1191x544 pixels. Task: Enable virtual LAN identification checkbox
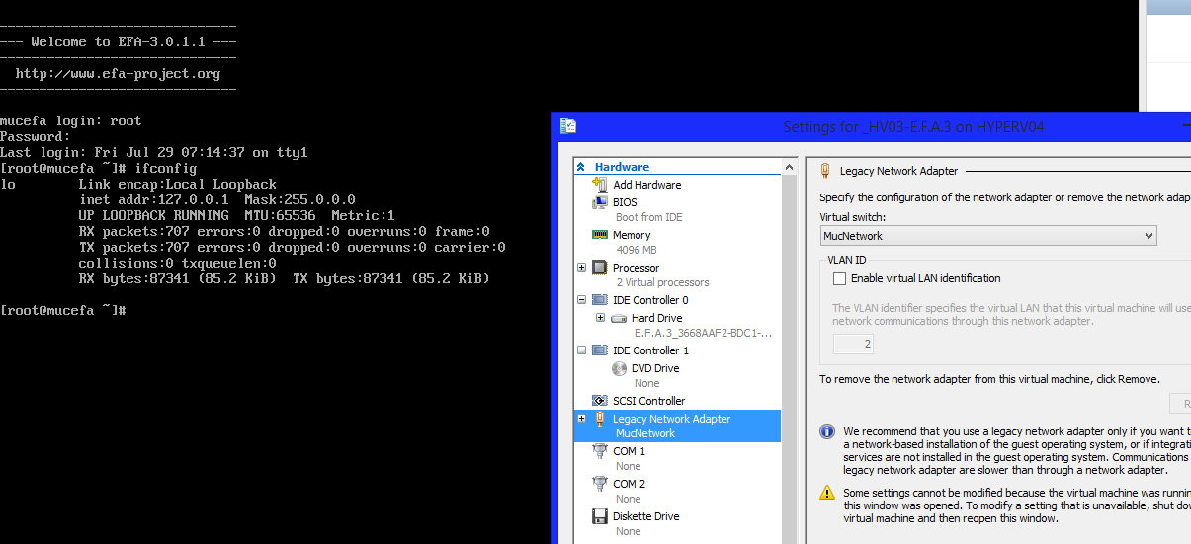(x=840, y=279)
